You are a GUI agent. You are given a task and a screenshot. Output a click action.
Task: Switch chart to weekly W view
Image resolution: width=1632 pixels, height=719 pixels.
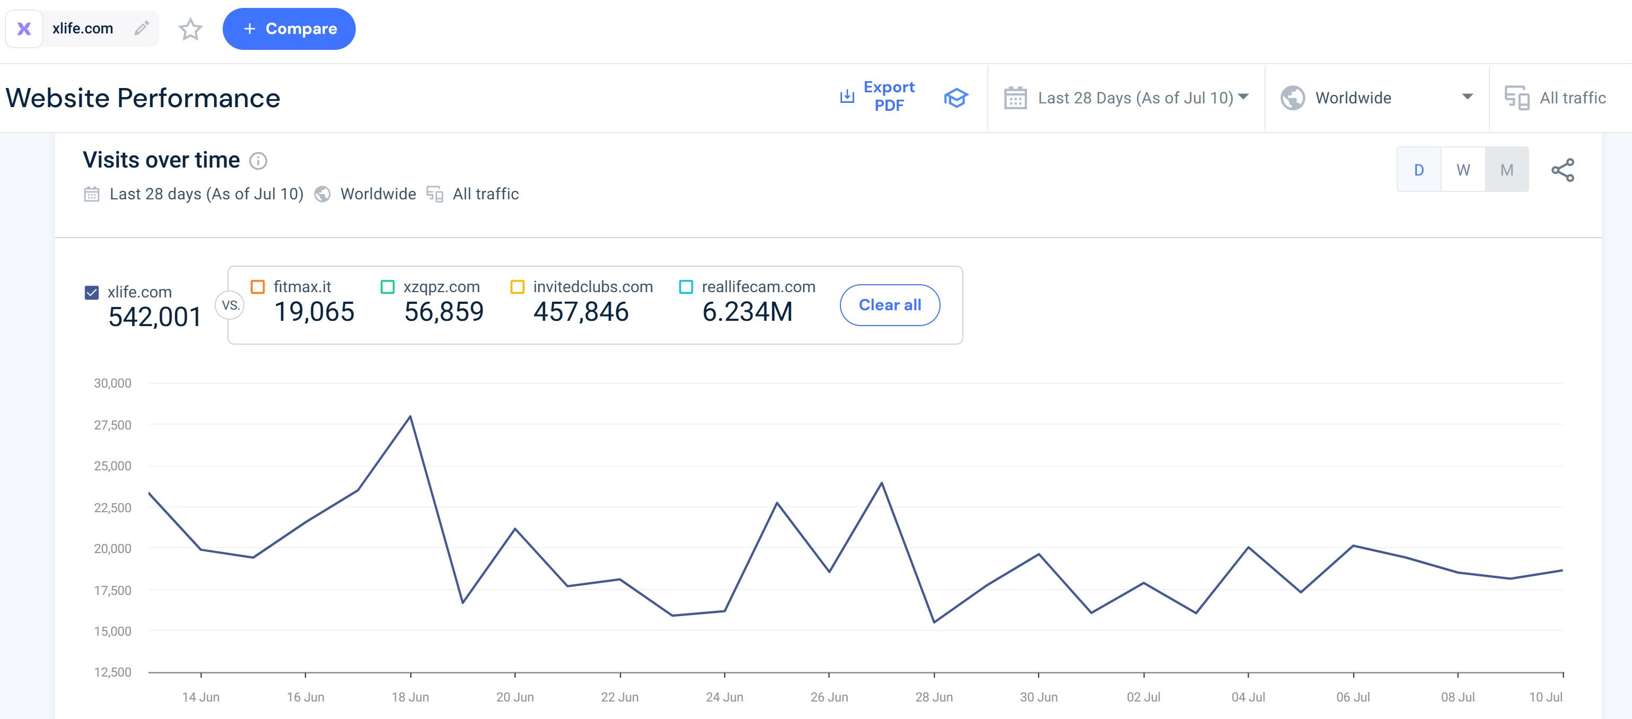[1463, 170]
